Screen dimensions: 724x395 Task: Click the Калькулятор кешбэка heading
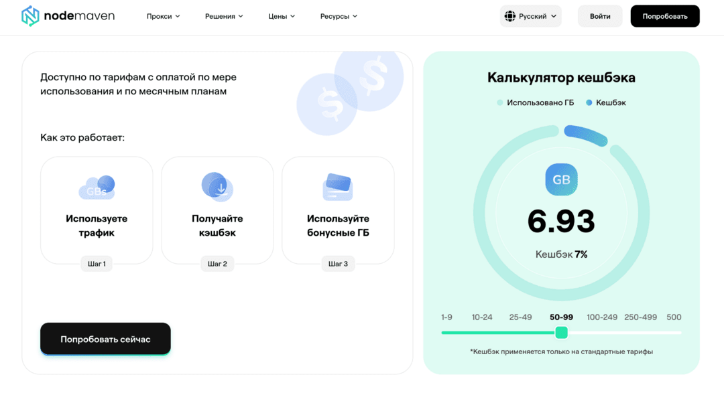pos(561,78)
